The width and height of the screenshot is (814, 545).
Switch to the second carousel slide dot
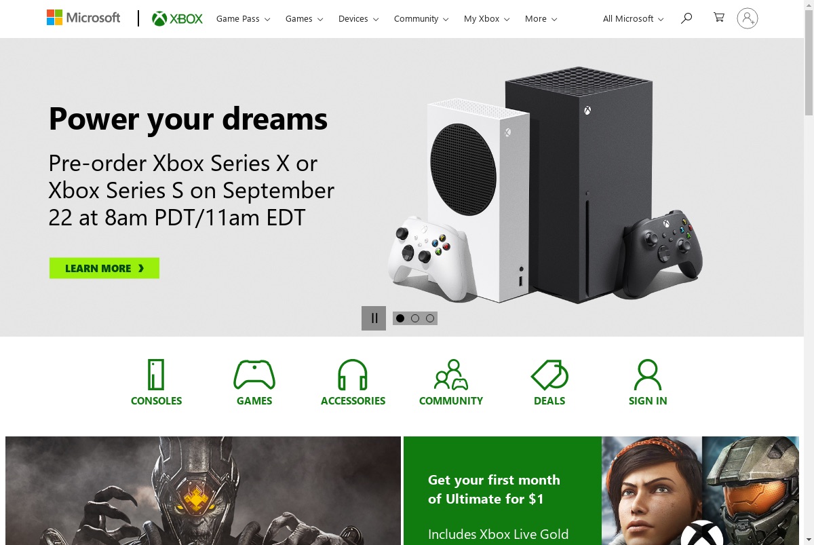click(x=415, y=318)
